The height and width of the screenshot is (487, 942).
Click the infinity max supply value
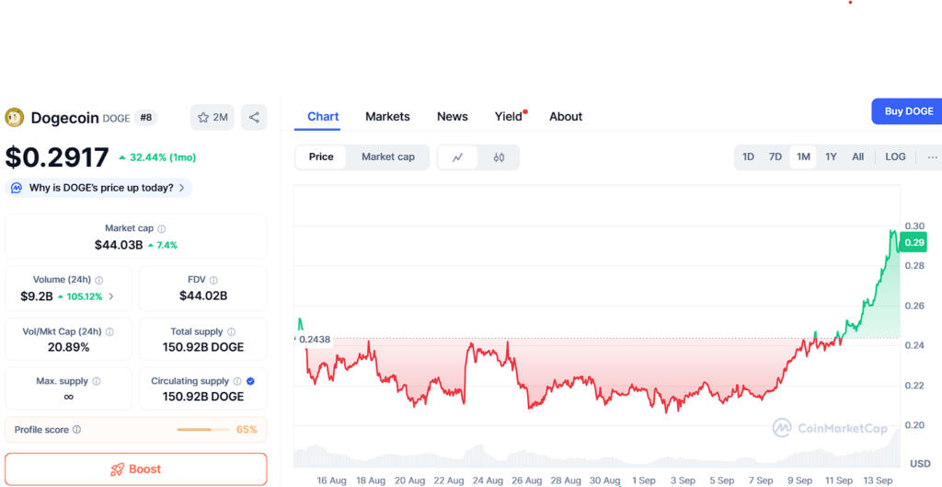click(x=68, y=397)
